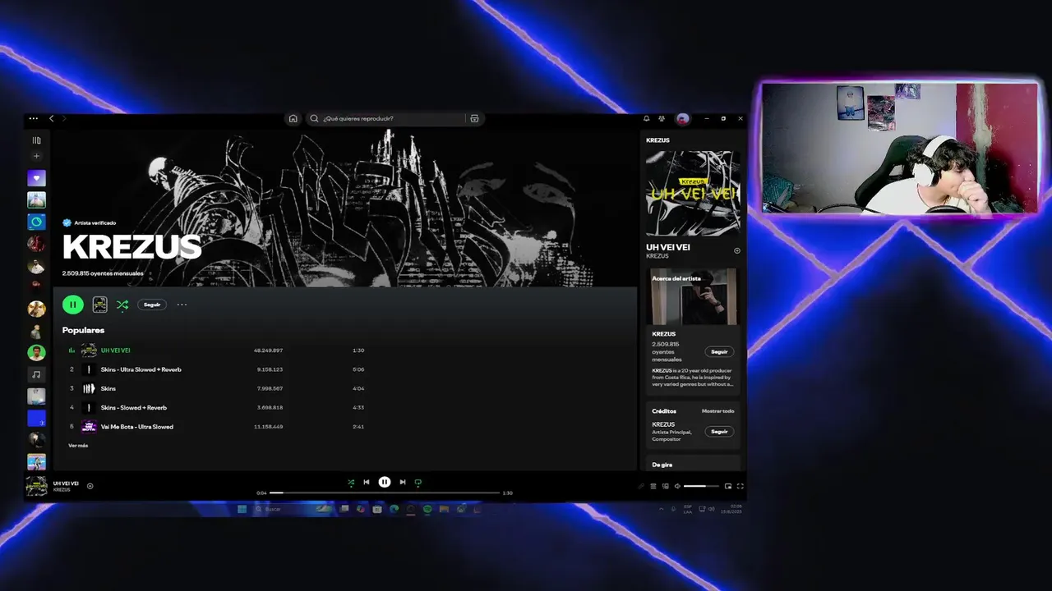Viewport: 1052px width, 591px height.
Task: Open the queue icon
Action: pyautogui.click(x=653, y=486)
